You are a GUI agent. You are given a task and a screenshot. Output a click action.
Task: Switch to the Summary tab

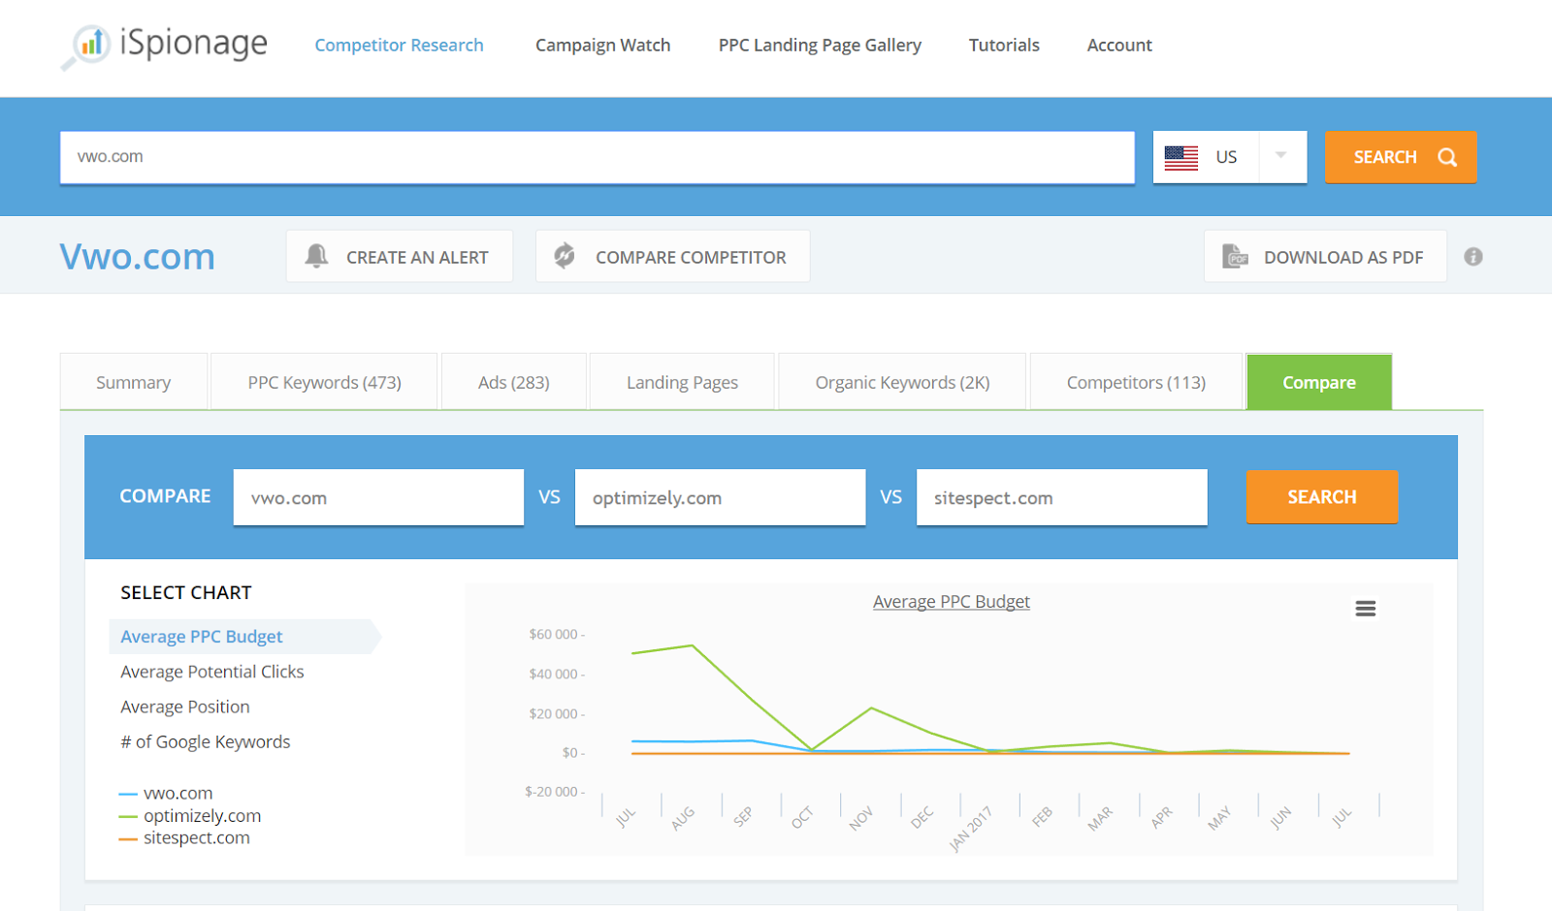(134, 382)
